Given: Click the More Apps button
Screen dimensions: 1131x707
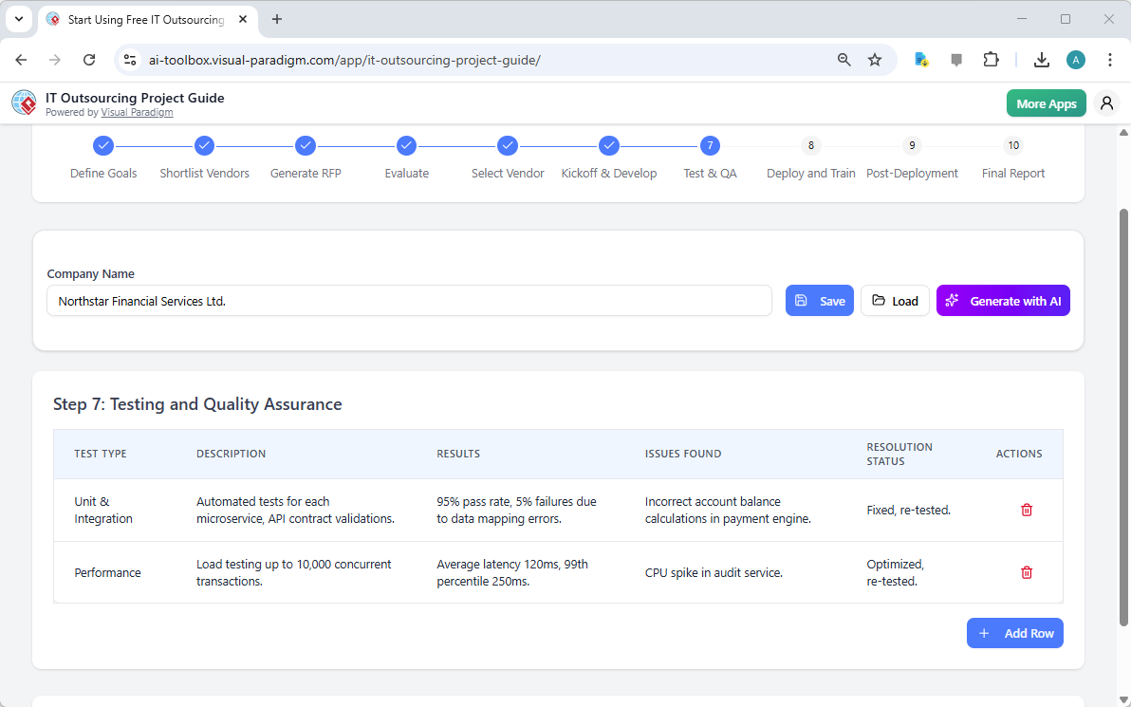Looking at the screenshot, I should (1046, 102).
